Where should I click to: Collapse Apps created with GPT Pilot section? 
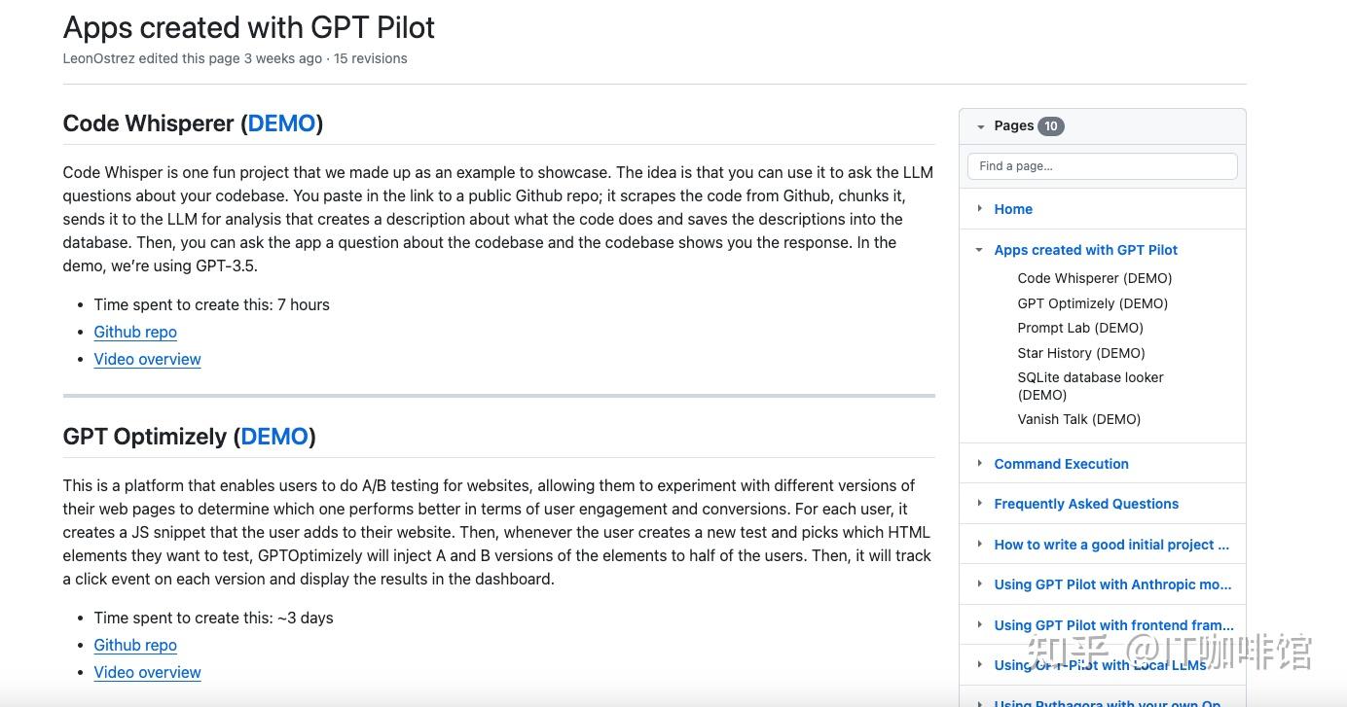coord(980,250)
